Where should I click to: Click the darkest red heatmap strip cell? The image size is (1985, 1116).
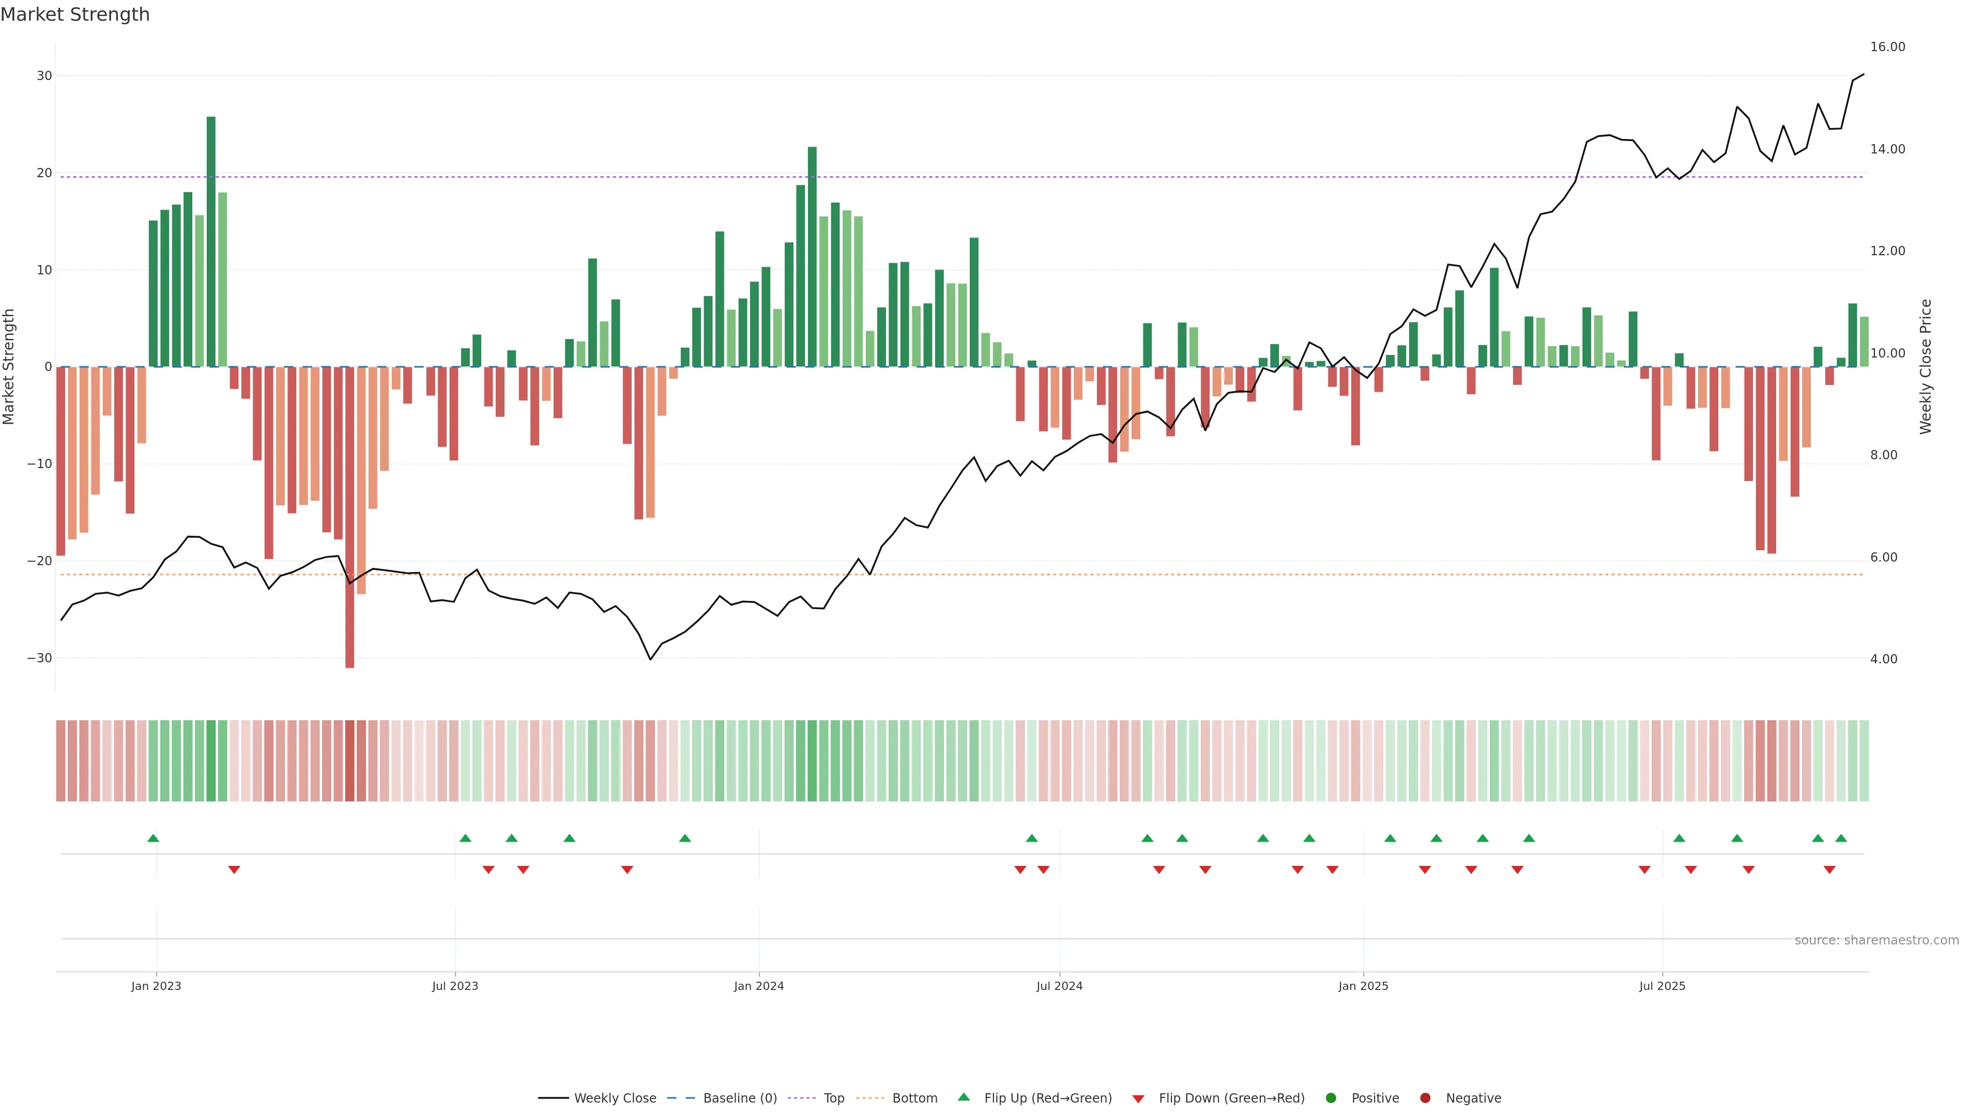(350, 760)
